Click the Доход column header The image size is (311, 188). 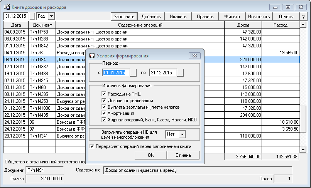(x=243, y=25)
